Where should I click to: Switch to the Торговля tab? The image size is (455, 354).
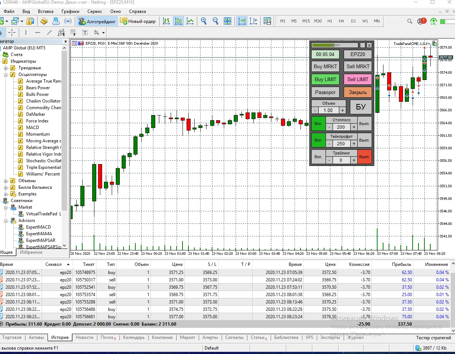[12, 337]
